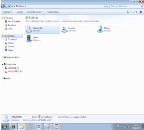144x130 pixels.
Task: Collapse the Favoritos section
Action: coord(2,18)
